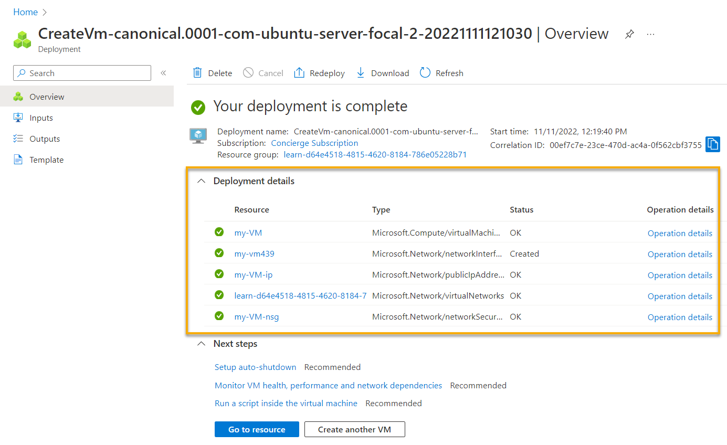Viewport: 727px width, 445px height.
Task: Click the Microsoft.Network/virtualNetworks type cell
Action: [x=438, y=295]
